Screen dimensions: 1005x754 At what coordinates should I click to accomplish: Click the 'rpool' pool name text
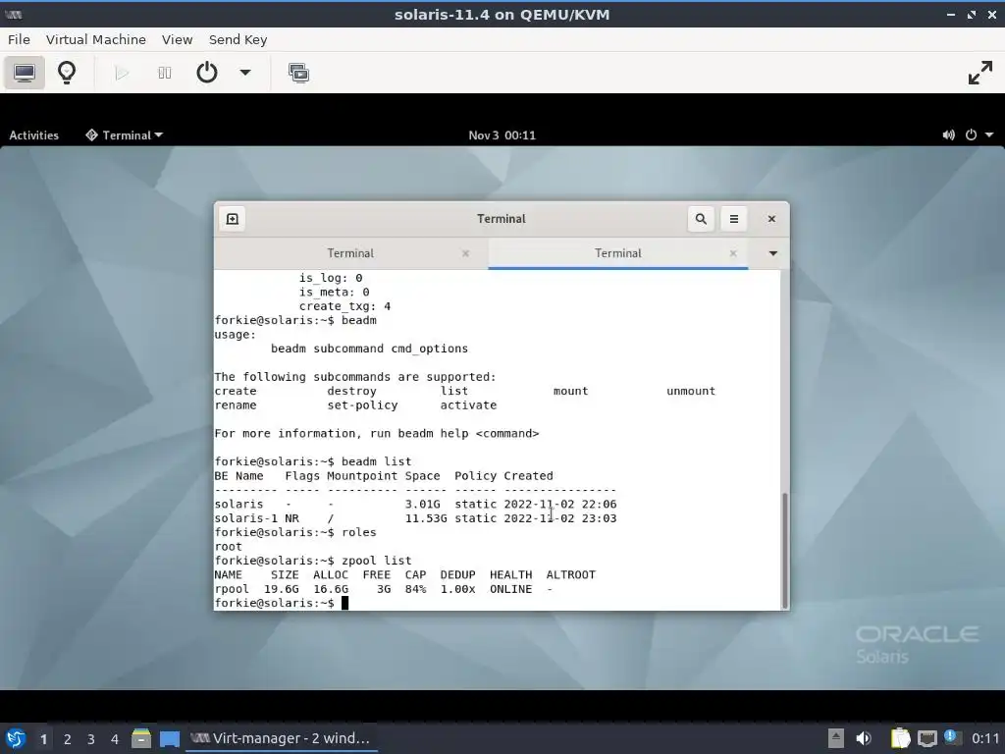click(x=232, y=589)
